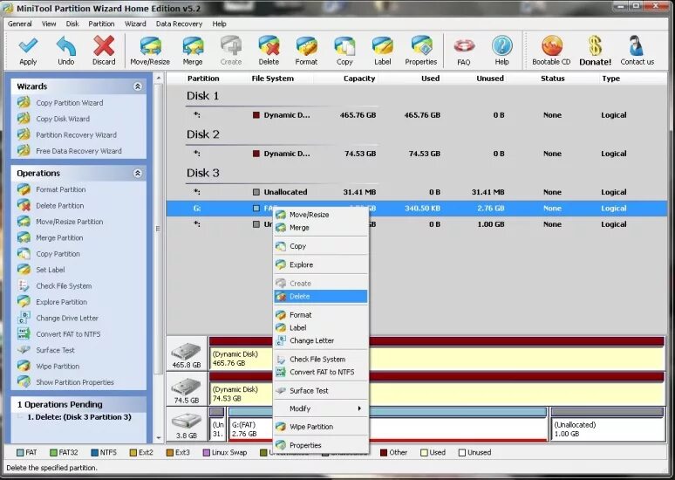Click the Bootable CD icon

click(551, 46)
